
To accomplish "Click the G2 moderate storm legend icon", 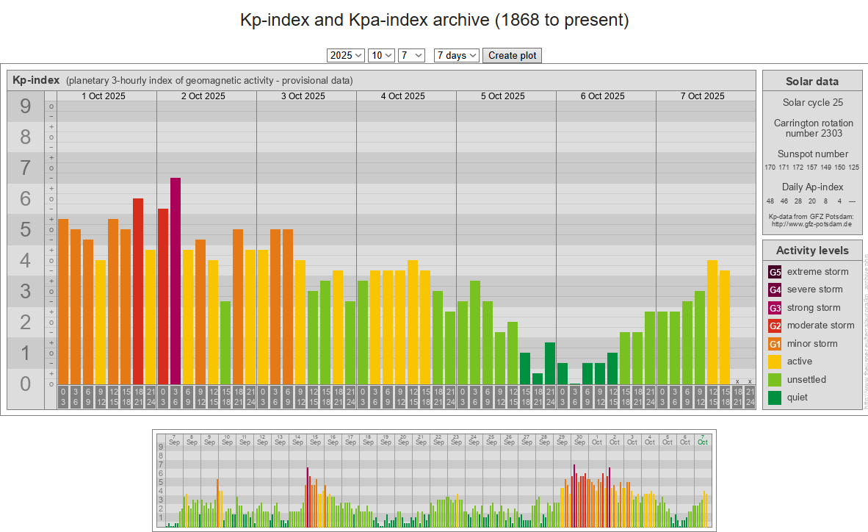I will (x=775, y=326).
